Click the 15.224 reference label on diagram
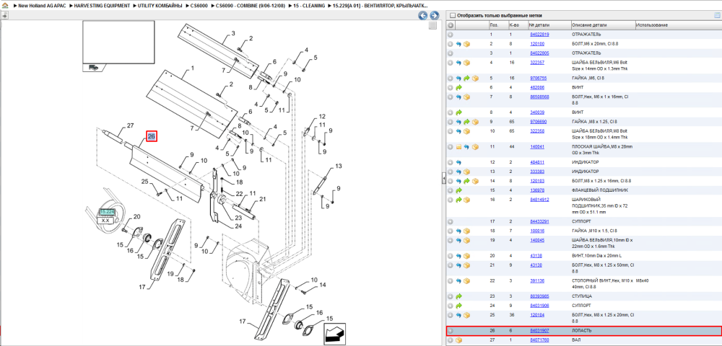 tap(106, 211)
